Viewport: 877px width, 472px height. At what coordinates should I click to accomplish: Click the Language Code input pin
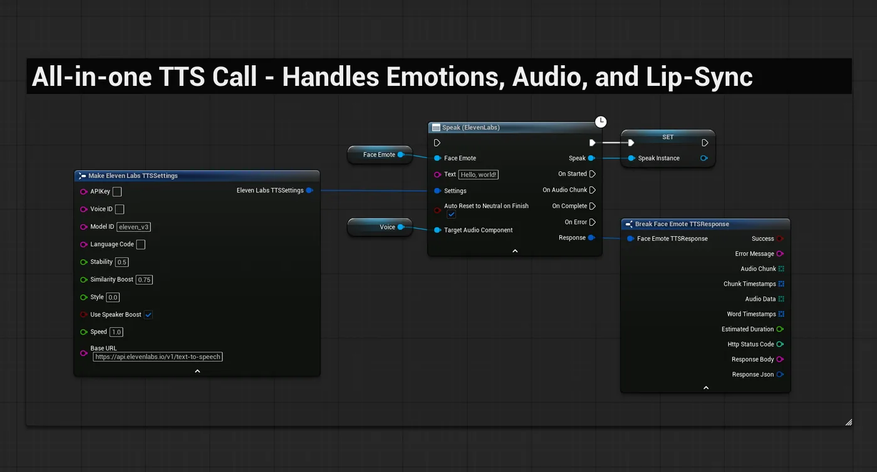[84, 244]
